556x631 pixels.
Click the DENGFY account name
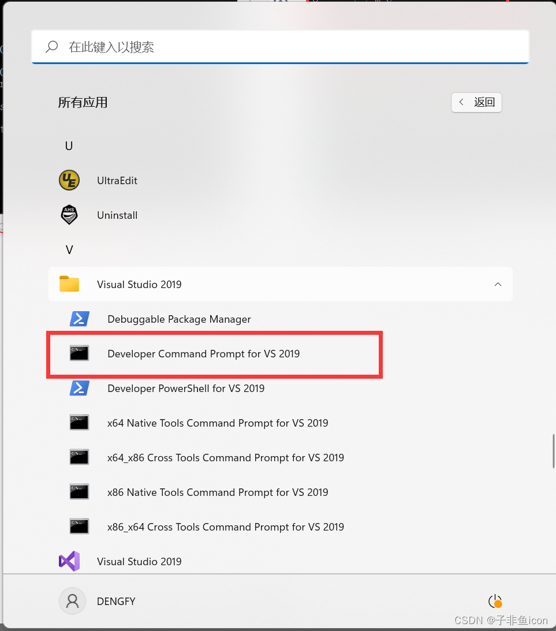coord(116,601)
